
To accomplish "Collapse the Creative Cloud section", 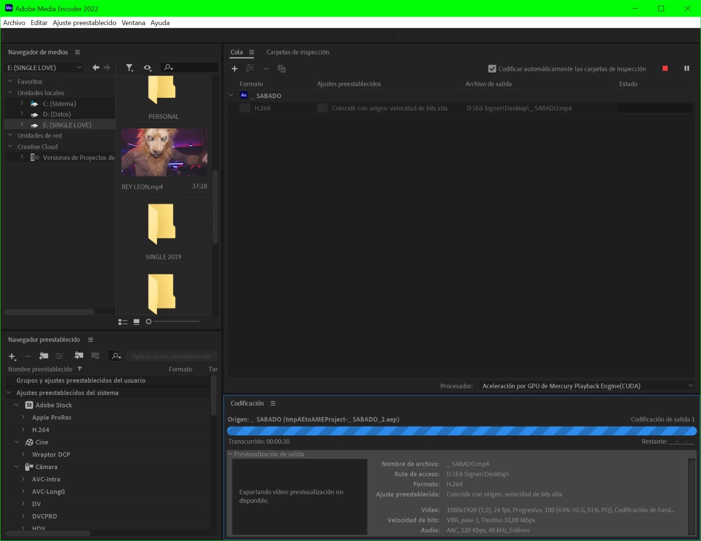I will tap(11, 146).
